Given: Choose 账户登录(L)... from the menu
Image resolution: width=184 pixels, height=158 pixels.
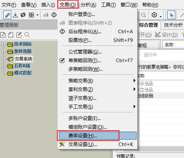Looking at the screenshot, I should tap(97, 14).
